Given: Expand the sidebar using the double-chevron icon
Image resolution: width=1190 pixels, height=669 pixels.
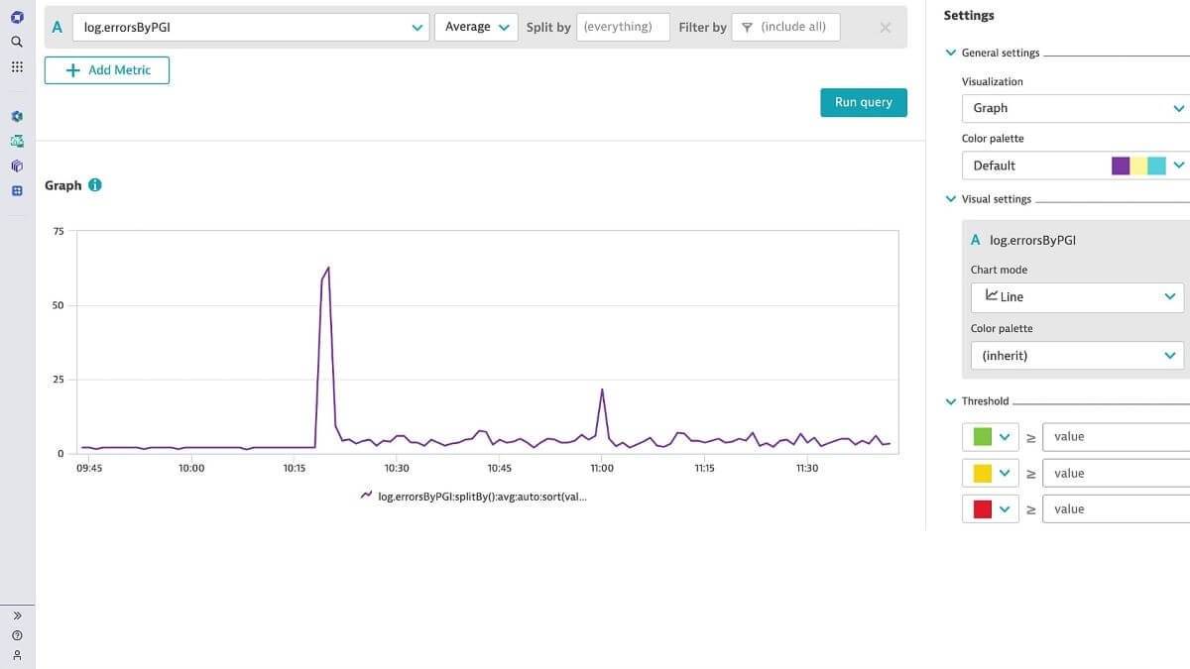Looking at the screenshot, I should click(x=16, y=614).
